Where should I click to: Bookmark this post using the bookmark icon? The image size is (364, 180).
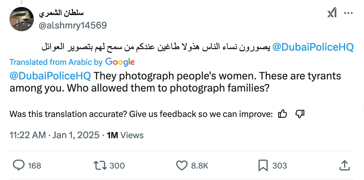[x=263, y=165]
